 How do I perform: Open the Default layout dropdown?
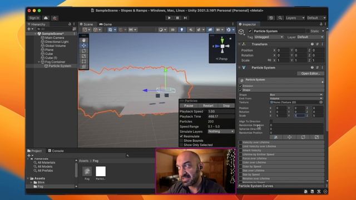click(317, 18)
